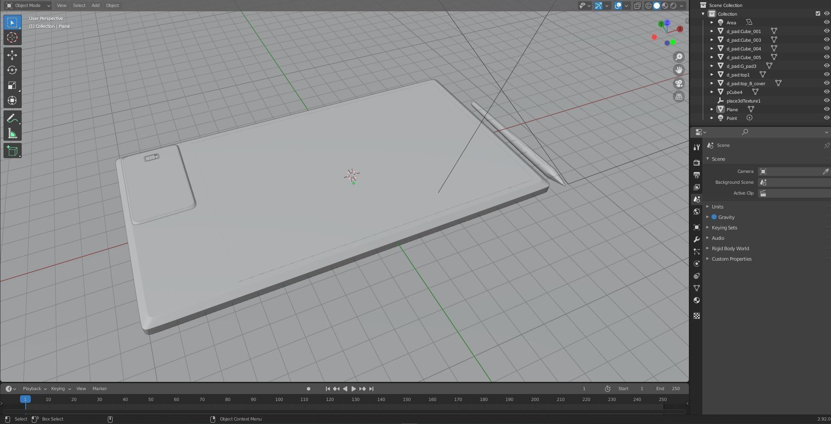Select the Move tool in the toolbar
Viewport: 831px width, 424px height.
click(x=12, y=55)
